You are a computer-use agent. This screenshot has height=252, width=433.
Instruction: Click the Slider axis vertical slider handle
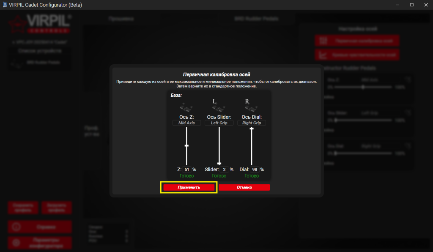coord(219,163)
